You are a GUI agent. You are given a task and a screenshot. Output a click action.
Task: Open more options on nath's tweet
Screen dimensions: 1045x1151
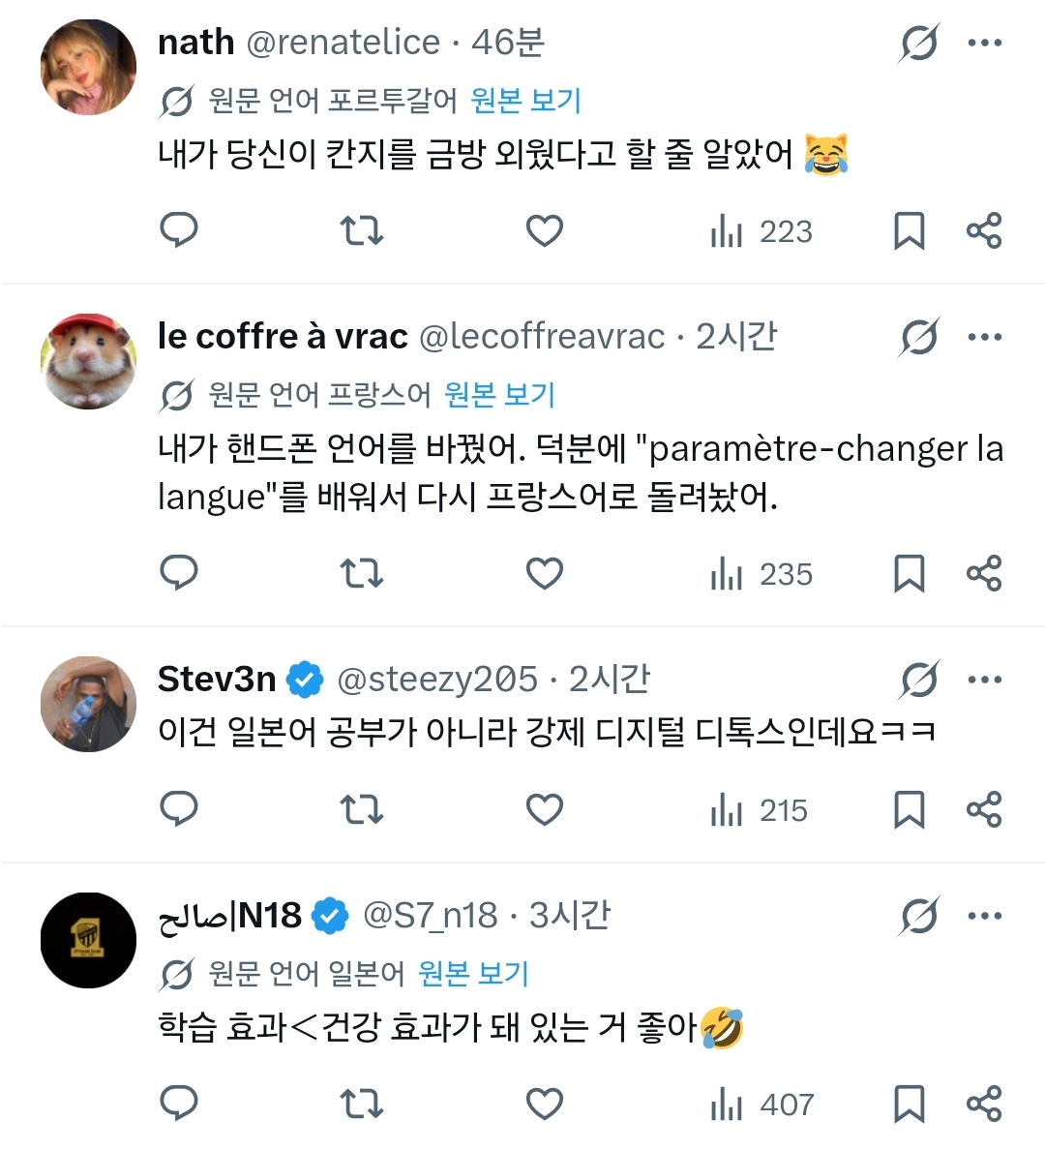(985, 43)
